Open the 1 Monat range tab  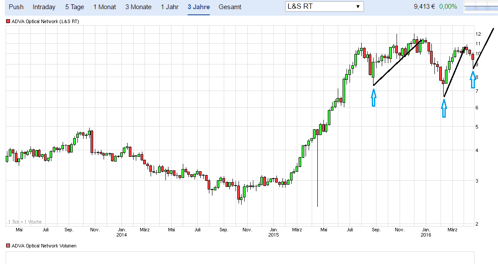[104, 7]
